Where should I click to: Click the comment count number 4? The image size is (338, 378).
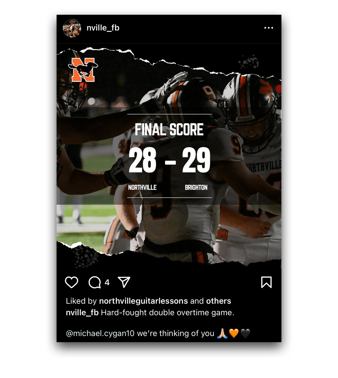107,282
